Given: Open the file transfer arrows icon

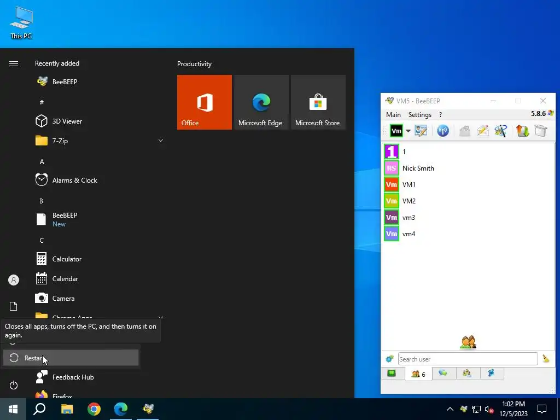Looking at the screenshot, I should click(522, 131).
